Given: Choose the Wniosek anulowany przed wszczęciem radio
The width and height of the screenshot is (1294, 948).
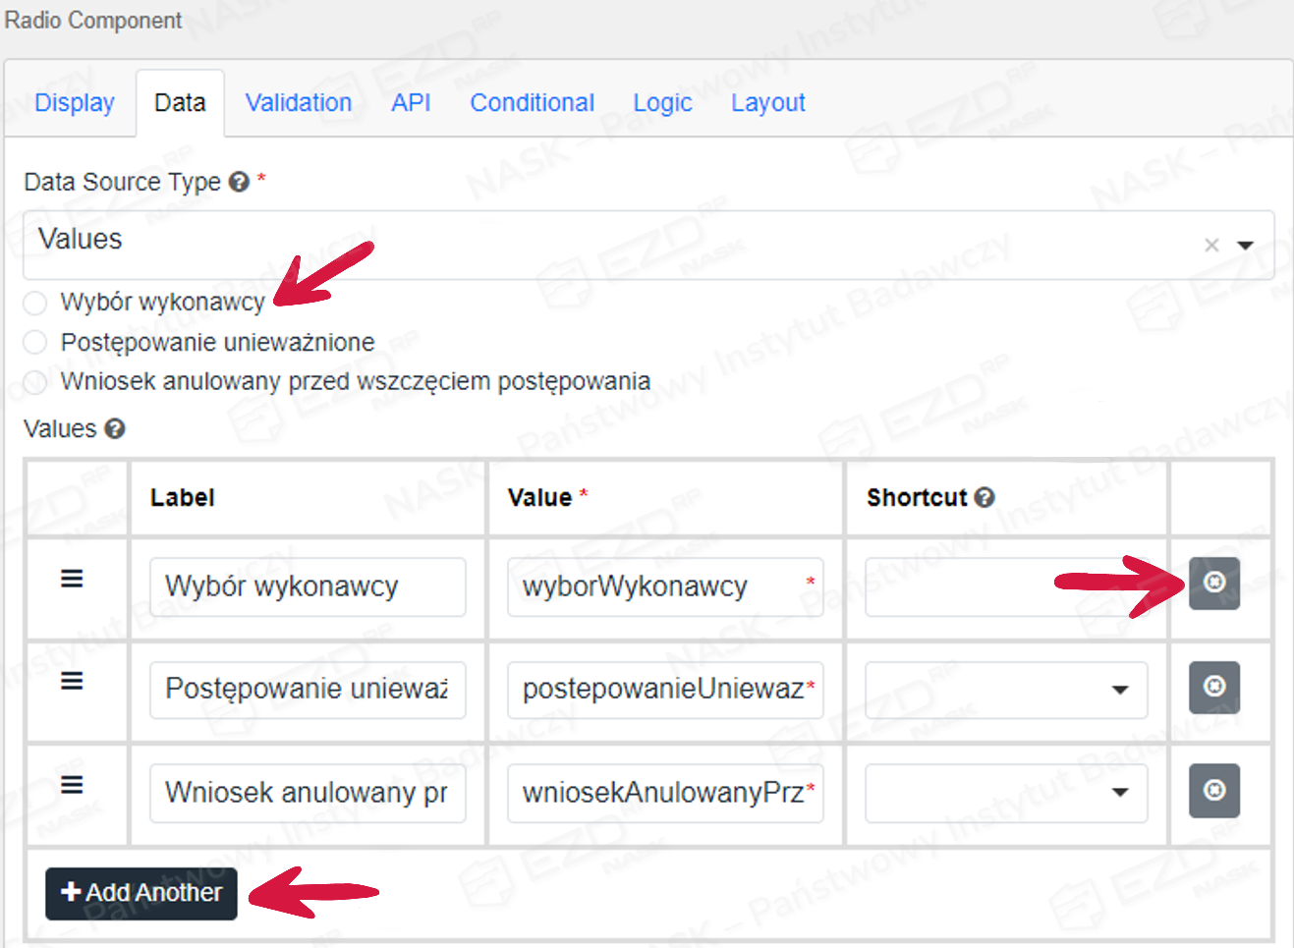Looking at the screenshot, I should (35, 382).
